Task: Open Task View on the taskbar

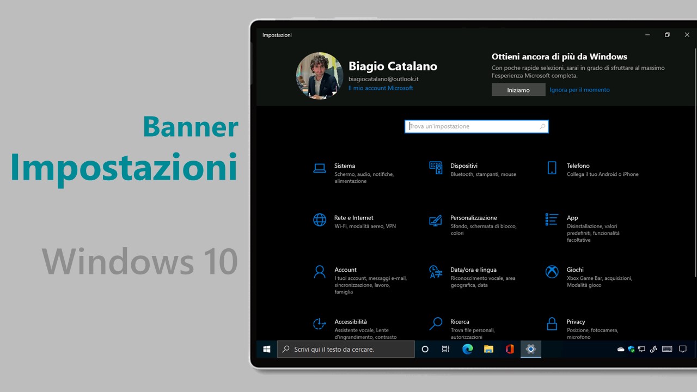Action: tap(446, 349)
